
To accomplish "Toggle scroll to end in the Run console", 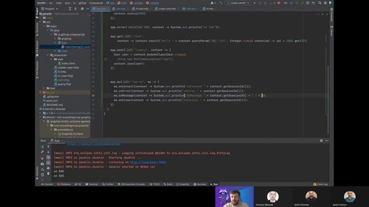I will tap(48, 163).
